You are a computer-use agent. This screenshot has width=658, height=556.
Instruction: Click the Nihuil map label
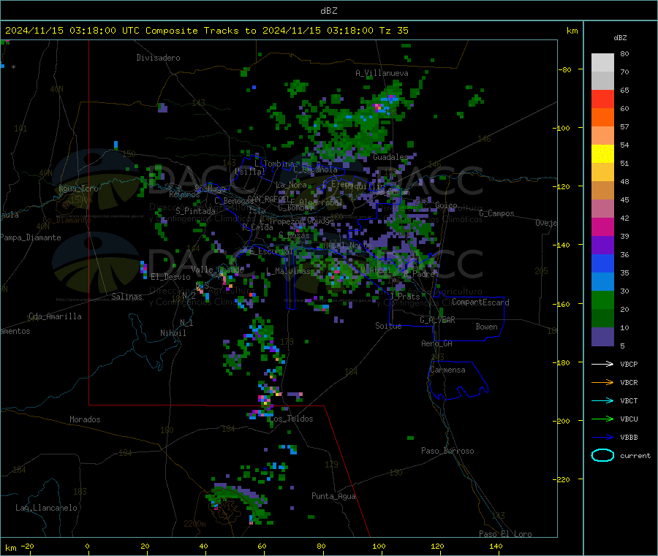pyautogui.click(x=173, y=333)
